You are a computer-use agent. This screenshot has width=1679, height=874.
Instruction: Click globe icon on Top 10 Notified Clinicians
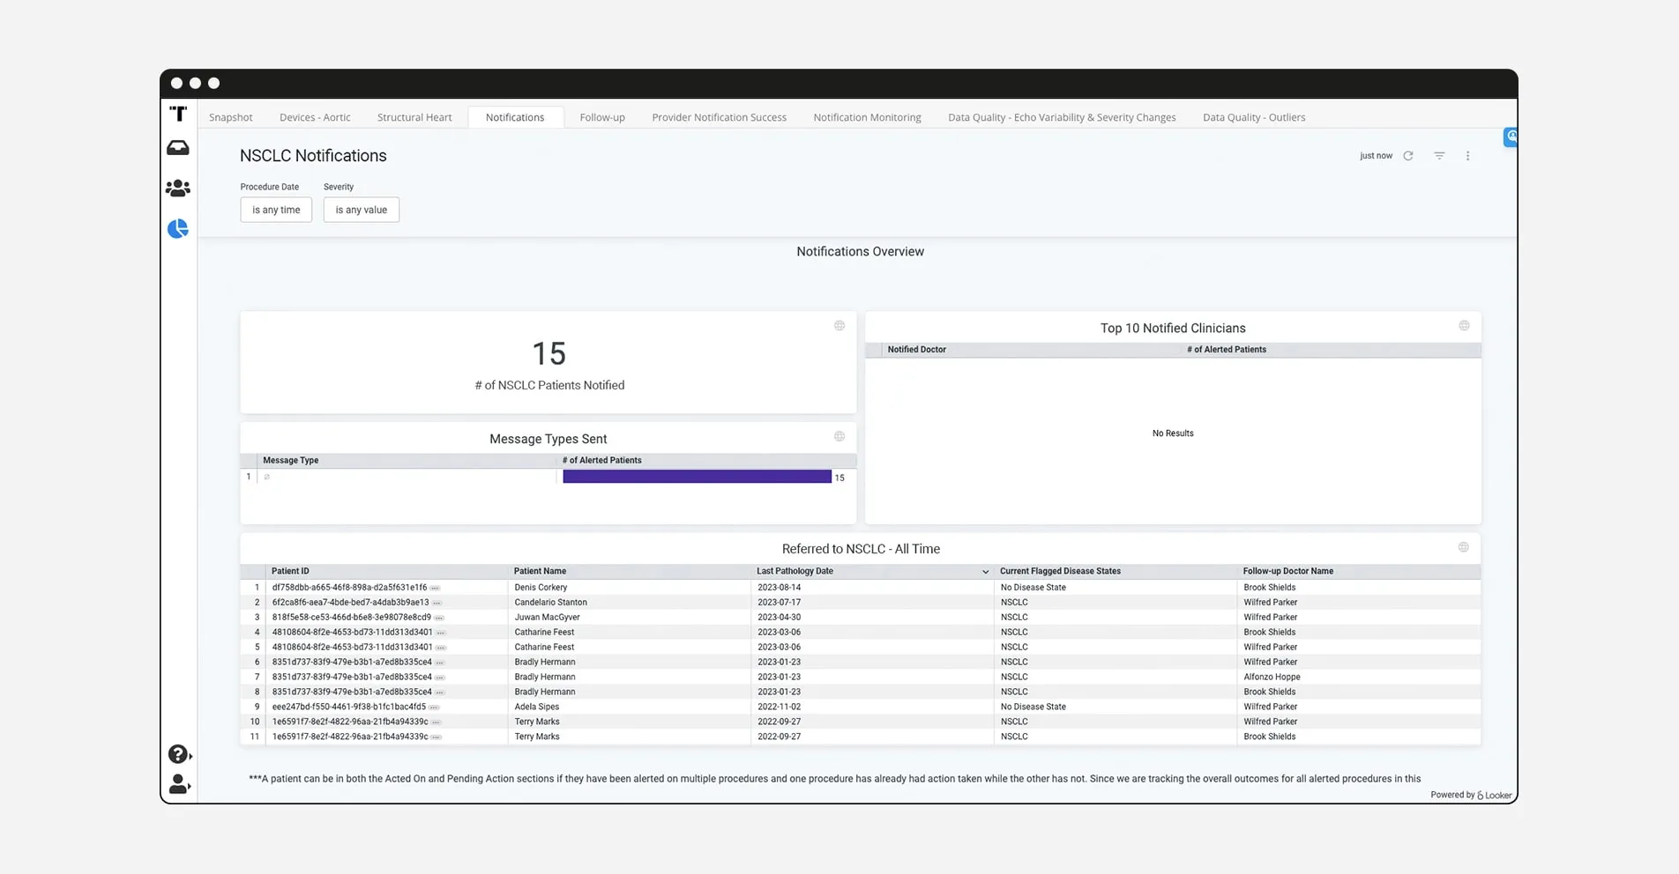1464,326
